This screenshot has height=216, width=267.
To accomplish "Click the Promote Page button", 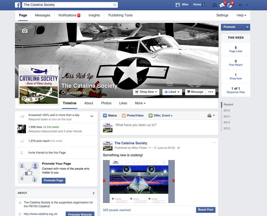I will pos(53,181).
